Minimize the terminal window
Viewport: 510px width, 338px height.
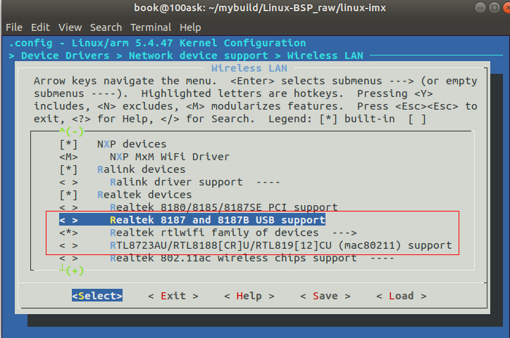[x=480, y=8]
